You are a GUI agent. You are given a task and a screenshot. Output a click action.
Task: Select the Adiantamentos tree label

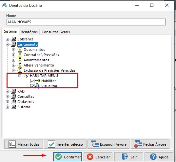pos(36,60)
